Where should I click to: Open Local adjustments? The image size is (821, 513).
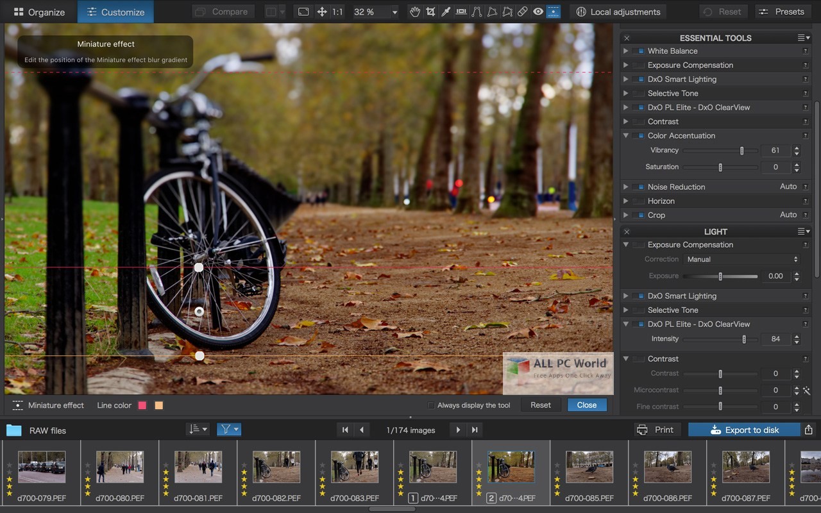click(x=618, y=12)
